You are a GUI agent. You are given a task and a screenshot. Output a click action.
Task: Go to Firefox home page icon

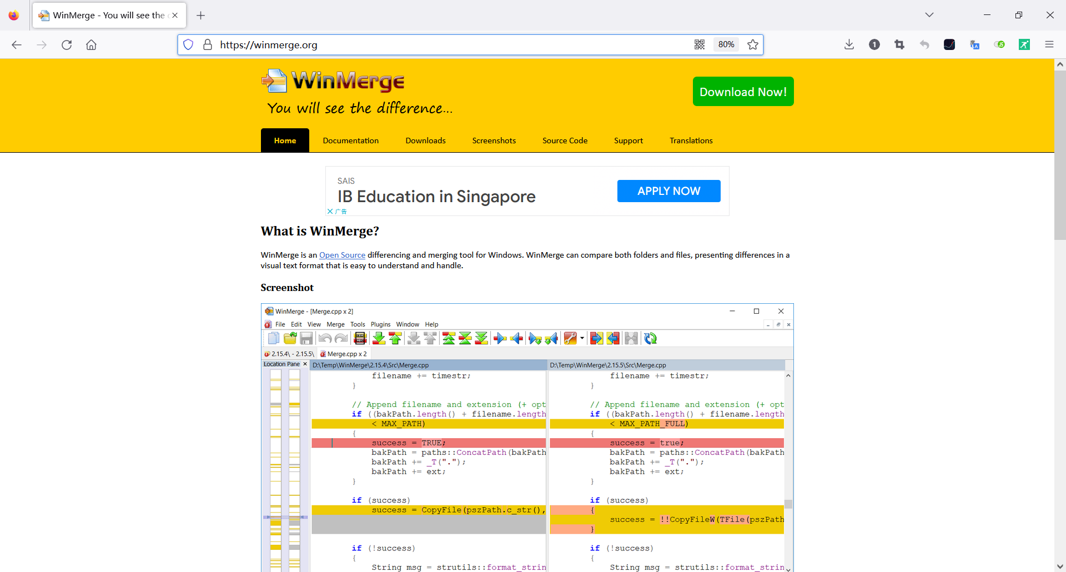[x=91, y=45]
